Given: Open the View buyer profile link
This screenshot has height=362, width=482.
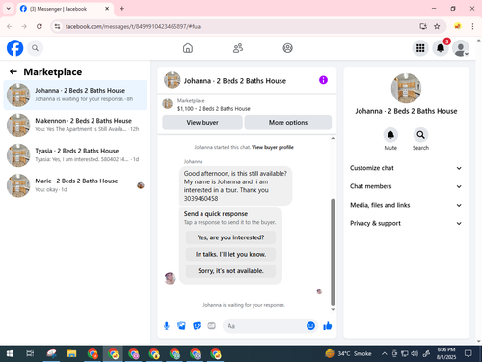Looking at the screenshot, I should (x=273, y=147).
